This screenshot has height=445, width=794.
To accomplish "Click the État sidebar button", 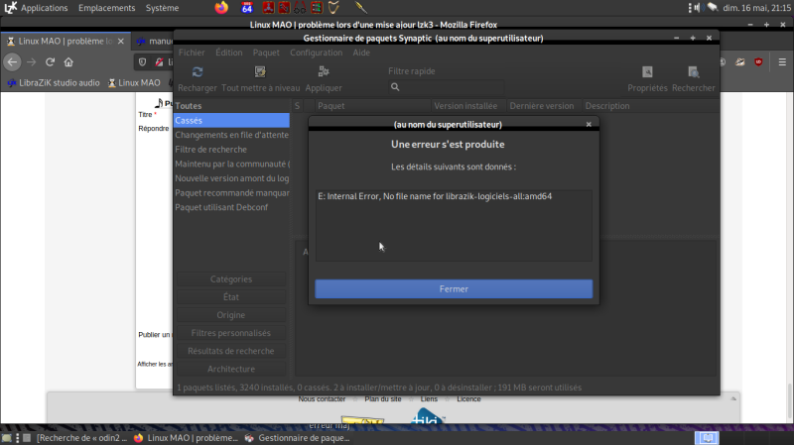I will pos(231,297).
